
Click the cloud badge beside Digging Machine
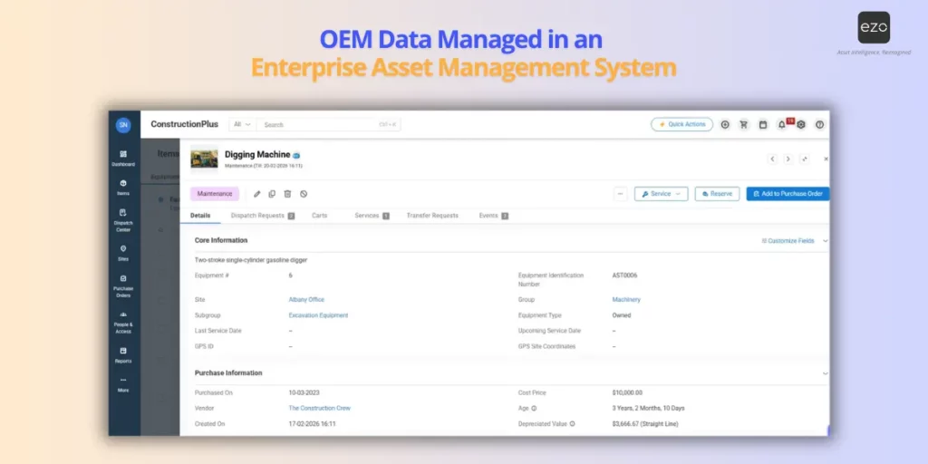[x=296, y=156]
